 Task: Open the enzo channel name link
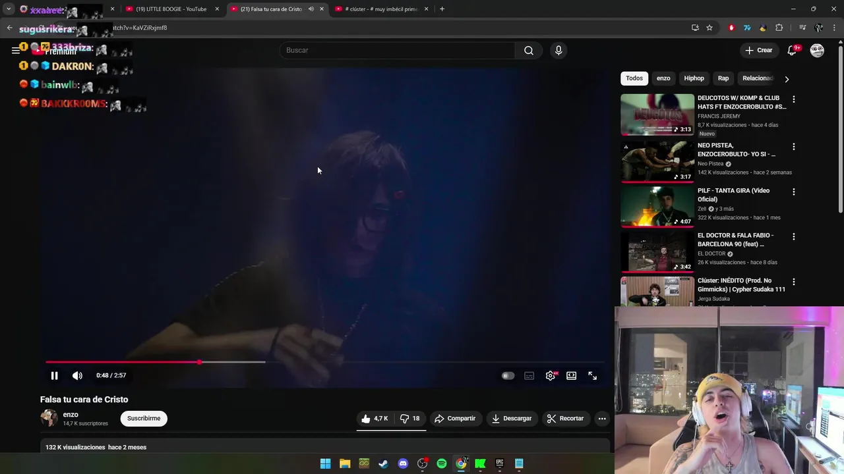click(x=71, y=415)
